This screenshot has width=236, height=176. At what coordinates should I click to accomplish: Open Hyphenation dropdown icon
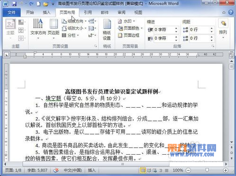pyautogui.click(x=92, y=35)
